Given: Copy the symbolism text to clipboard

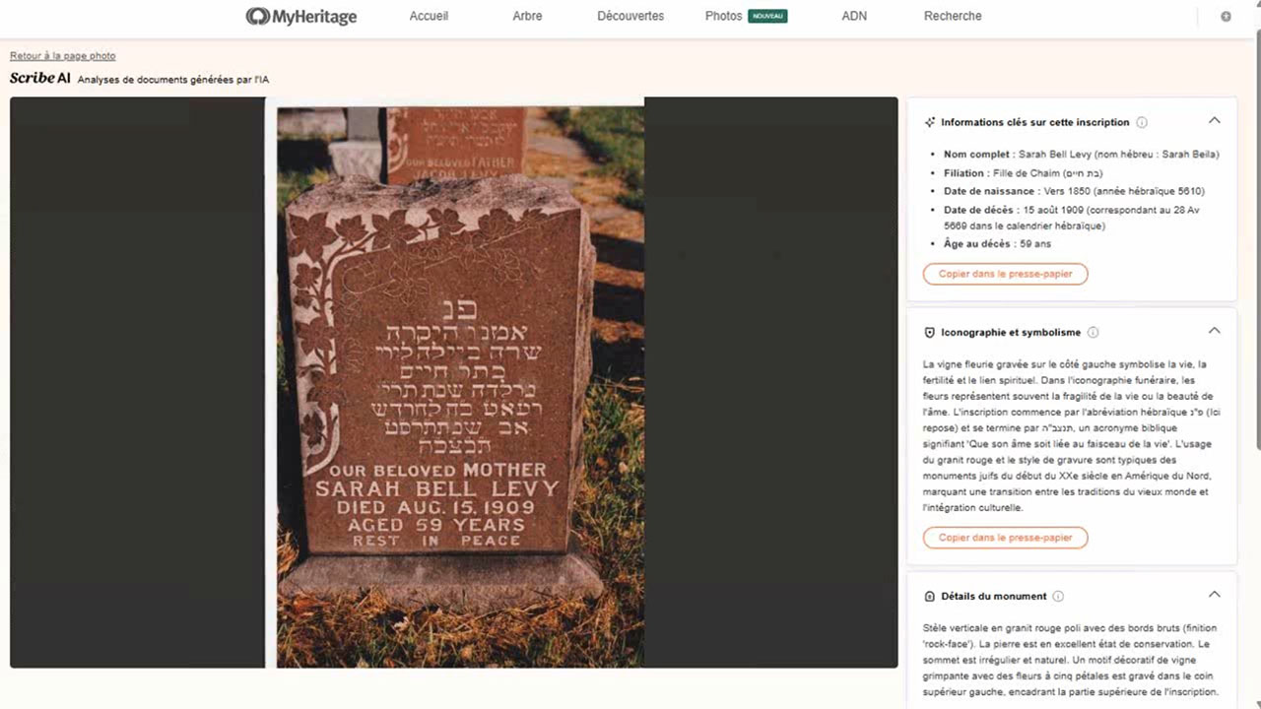Looking at the screenshot, I should click(x=1005, y=538).
